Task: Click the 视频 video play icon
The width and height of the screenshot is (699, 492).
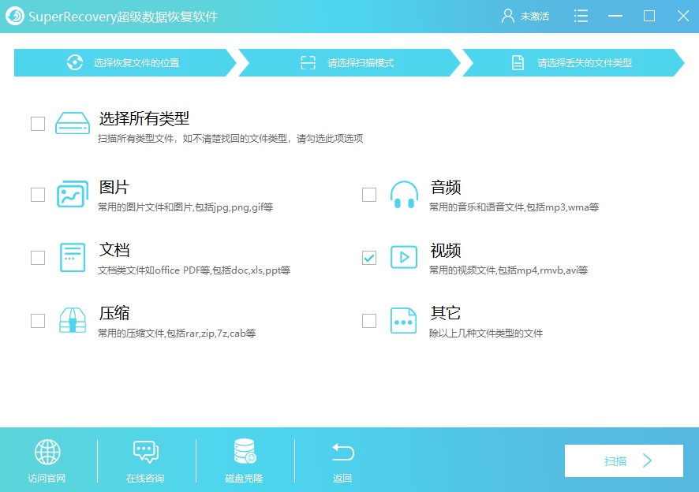Action: pyautogui.click(x=404, y=256)
